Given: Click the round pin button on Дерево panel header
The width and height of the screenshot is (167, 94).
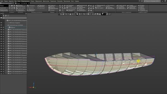Looking at the screenshot, I should (26, 14).
